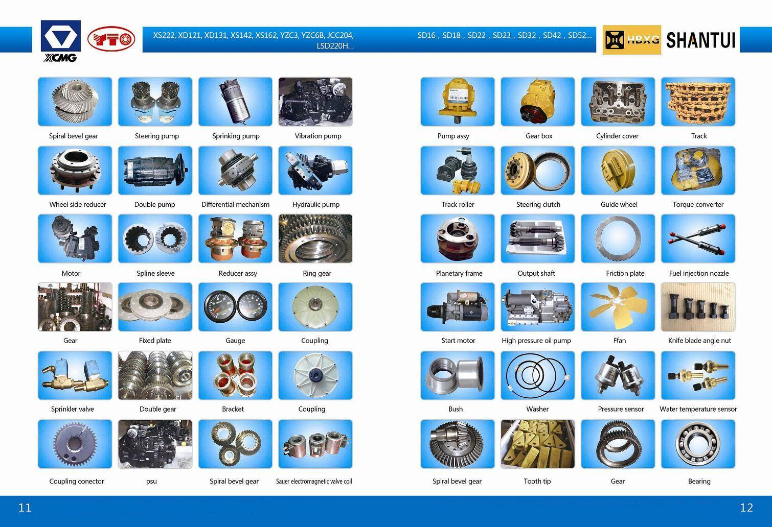Click the Sauer electromagnetic valve coil label

click(314, 481)
